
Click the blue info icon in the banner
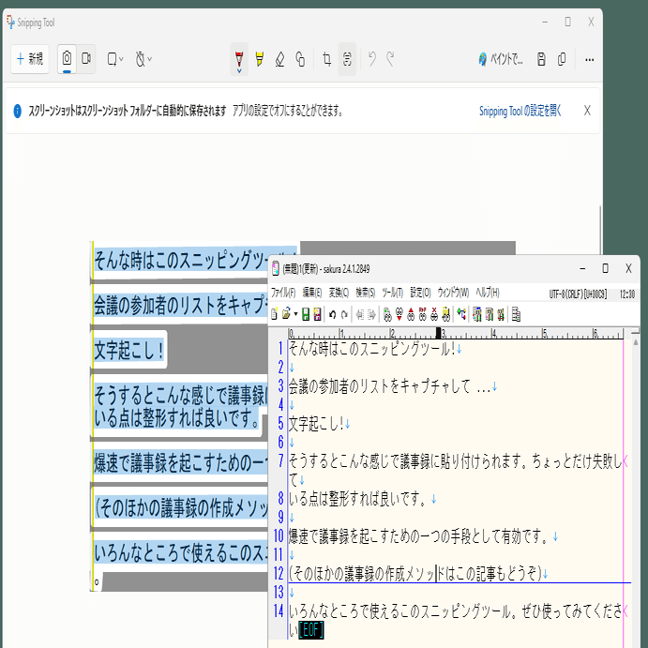pos(18,111)
